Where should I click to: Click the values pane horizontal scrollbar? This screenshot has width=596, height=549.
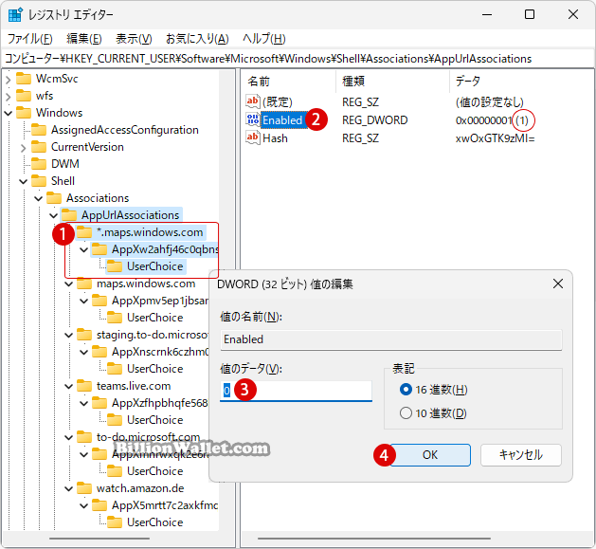[374, 539]
